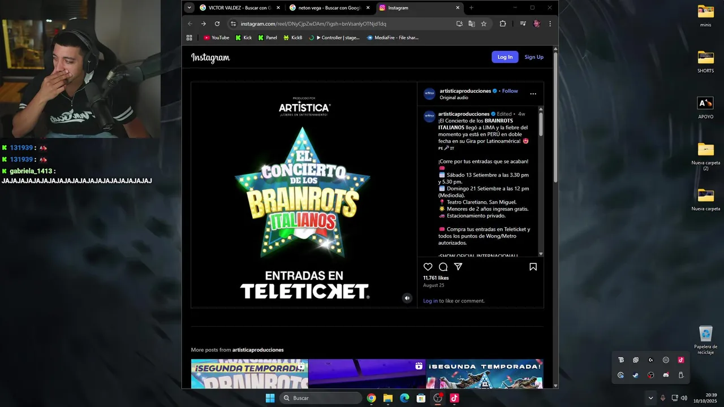Image resolution: width=724 pixels, height=407 pixels.
Task: Open the browser extensions puzzle icon
Action: (x=503, y=24)
